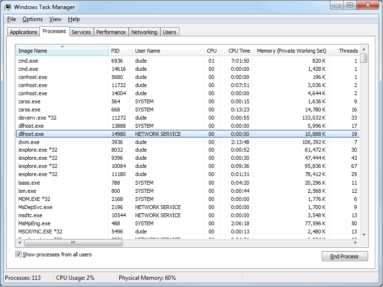The height and width of the screenshot is (287, 383).
Task: Open the Options menu
Action: pos(33,19)
